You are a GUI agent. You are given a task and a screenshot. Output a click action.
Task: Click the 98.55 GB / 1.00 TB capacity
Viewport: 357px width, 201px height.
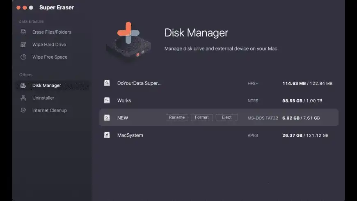tap(302, 101)
